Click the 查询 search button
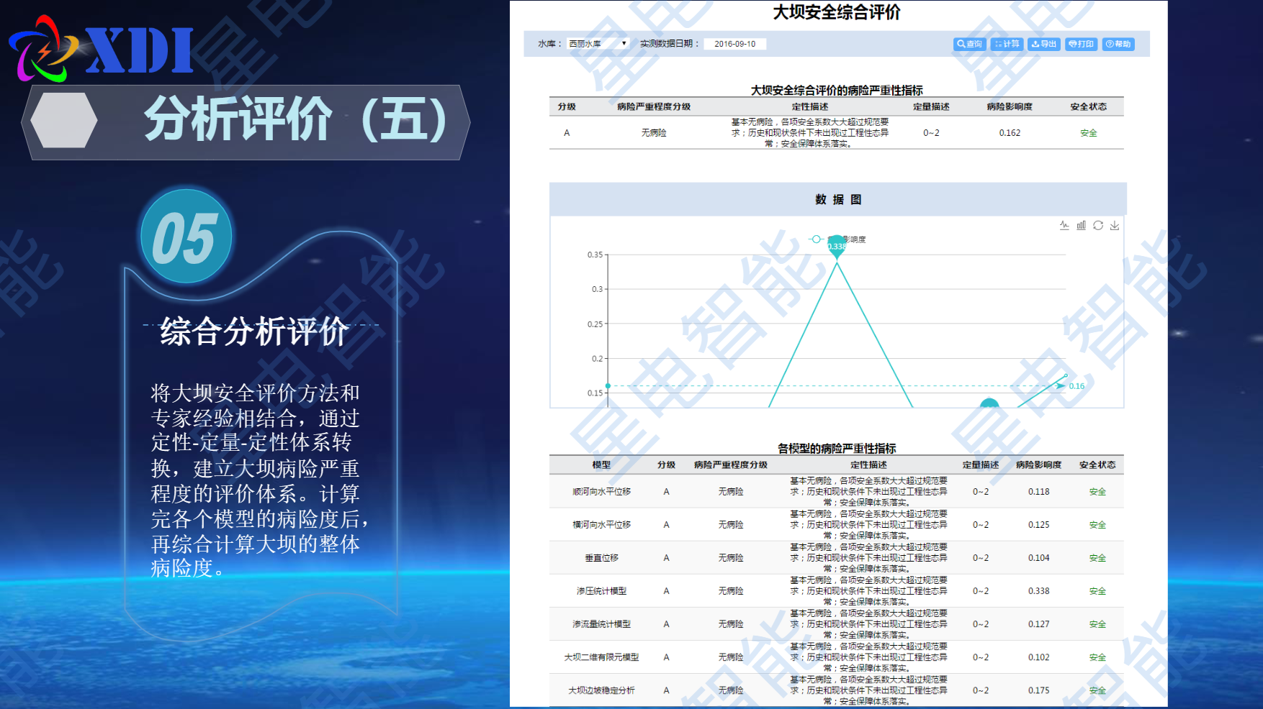Image resolution: width=1263 pixels, height=709 pixels. 969,44
